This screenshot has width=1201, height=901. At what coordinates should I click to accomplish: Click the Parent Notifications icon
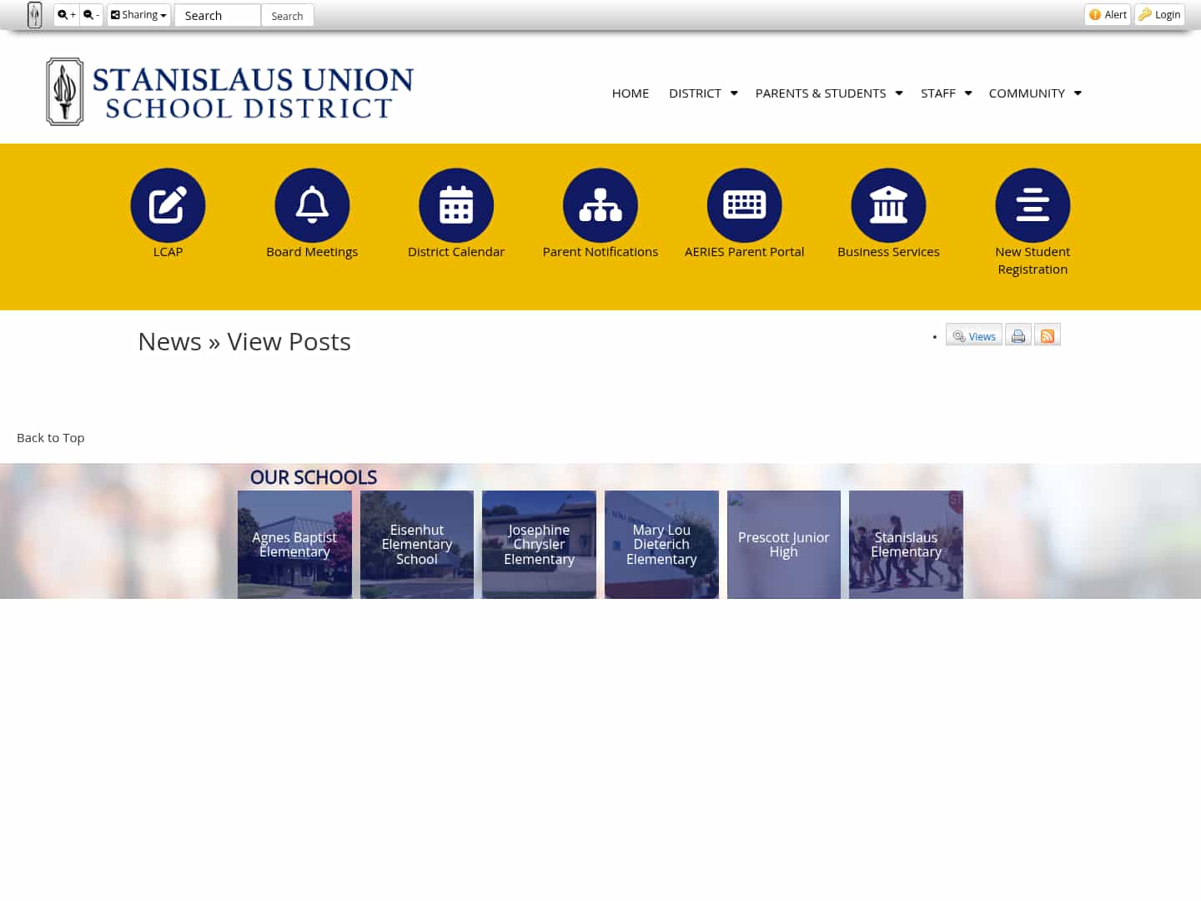(x=600, y=205)
